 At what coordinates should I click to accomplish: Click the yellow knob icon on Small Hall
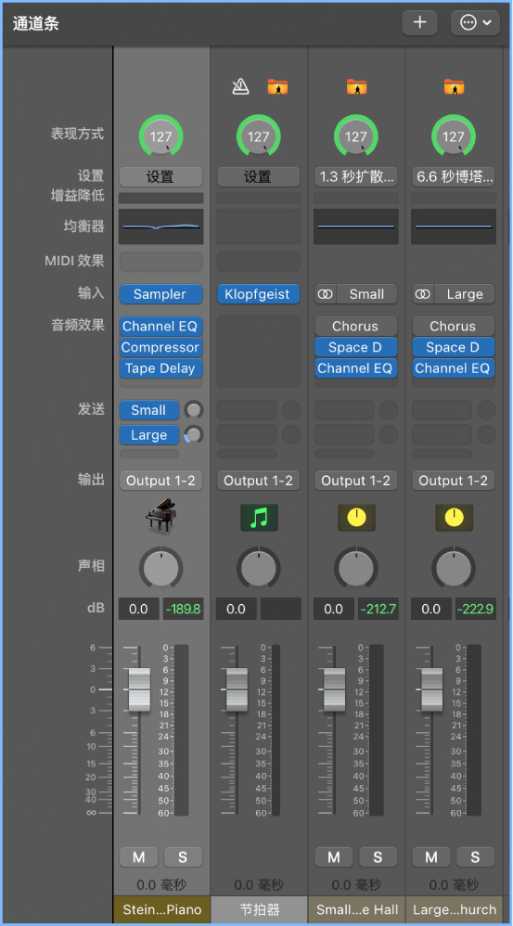356,518
